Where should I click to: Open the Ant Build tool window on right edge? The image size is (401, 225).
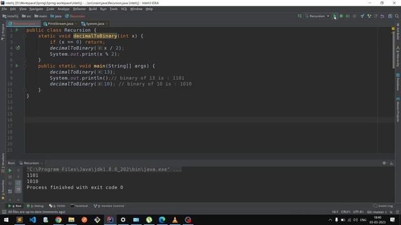click(x=398, y=32)
